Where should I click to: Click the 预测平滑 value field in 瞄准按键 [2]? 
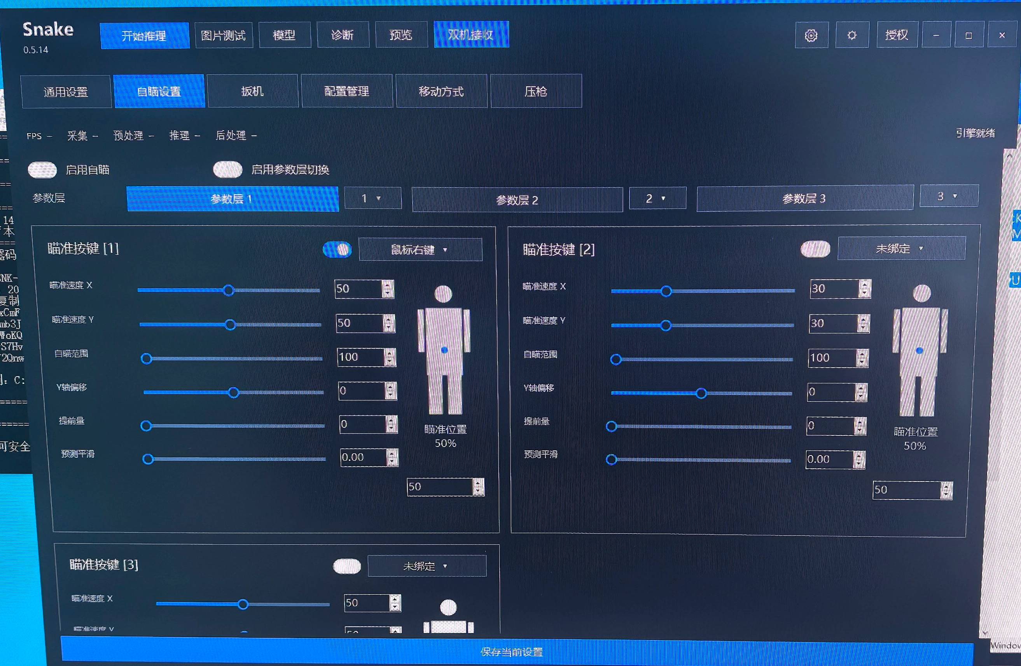830,459
